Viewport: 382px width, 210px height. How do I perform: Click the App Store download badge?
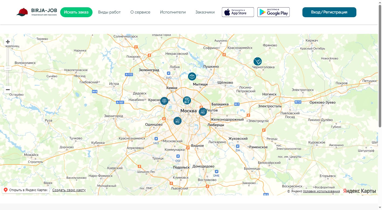coord(238,12)
